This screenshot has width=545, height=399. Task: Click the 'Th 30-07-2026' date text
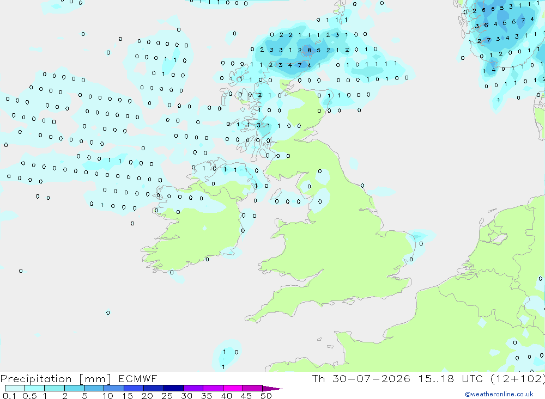pyautogui.click(x=361, y=378)
